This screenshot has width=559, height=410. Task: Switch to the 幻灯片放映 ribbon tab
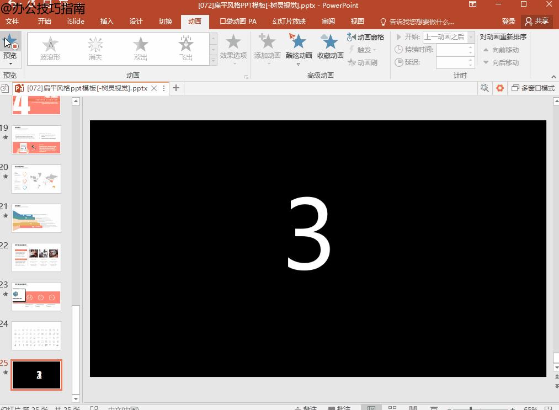click(289, 22)
